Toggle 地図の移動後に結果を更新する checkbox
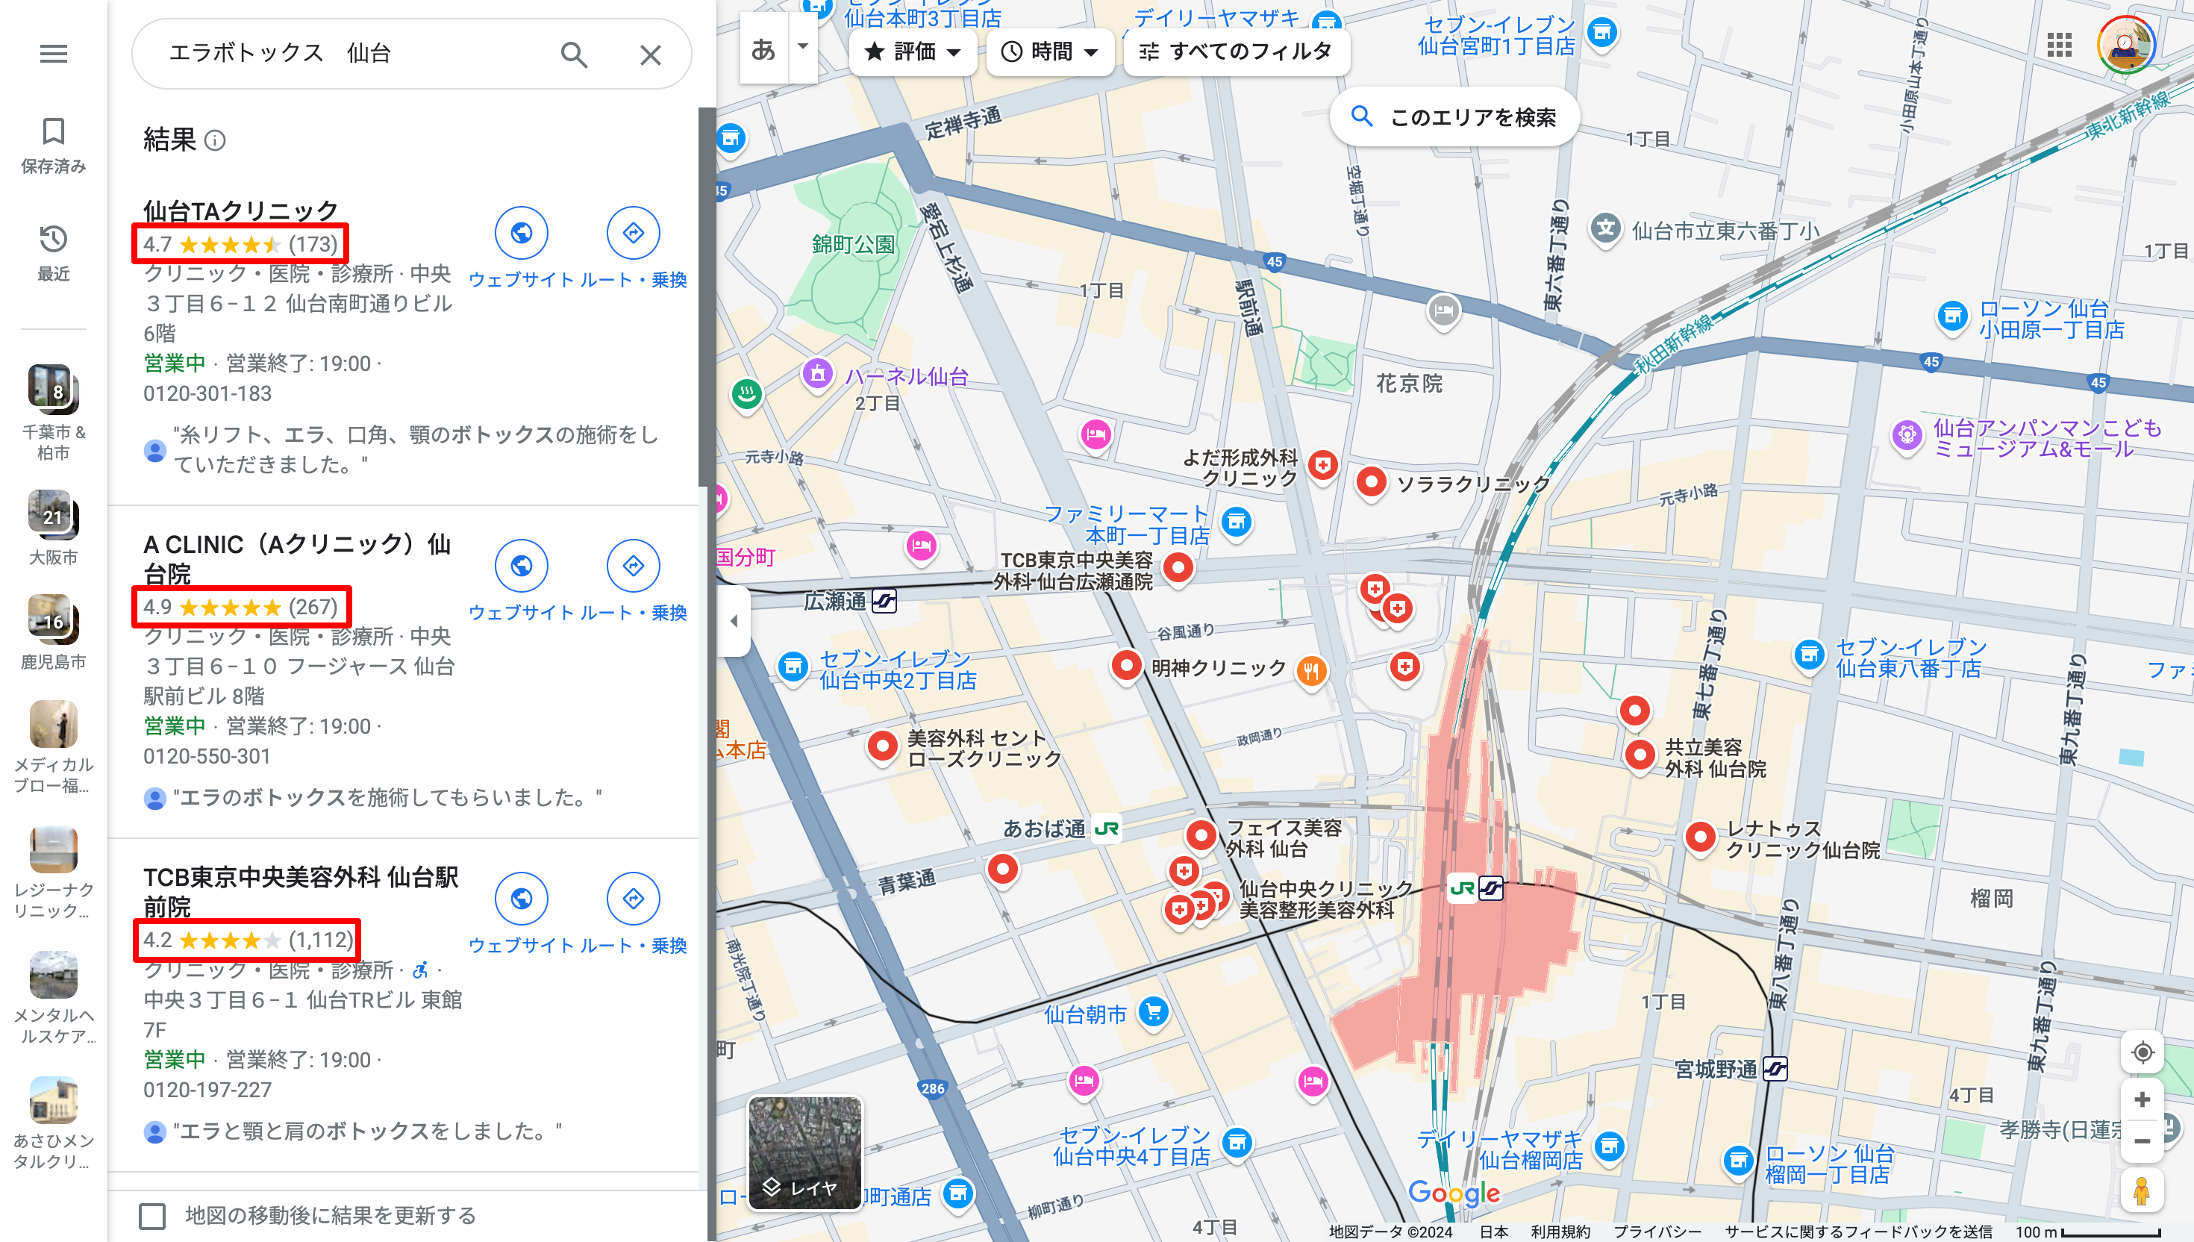Screen dimensions: 2194x1242 [x=153, y=1216]
